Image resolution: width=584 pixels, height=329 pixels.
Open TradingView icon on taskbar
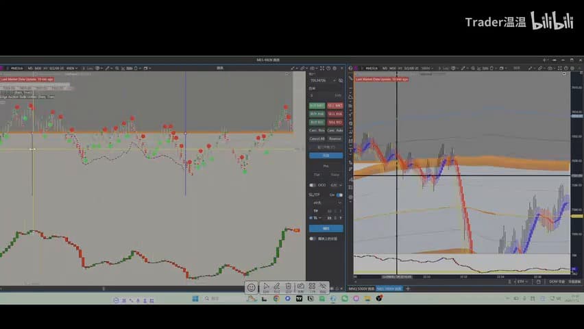299,298
